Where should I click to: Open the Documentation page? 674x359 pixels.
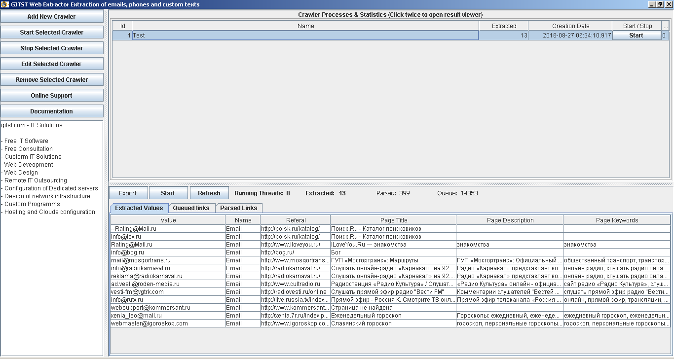tap(52, 111)
